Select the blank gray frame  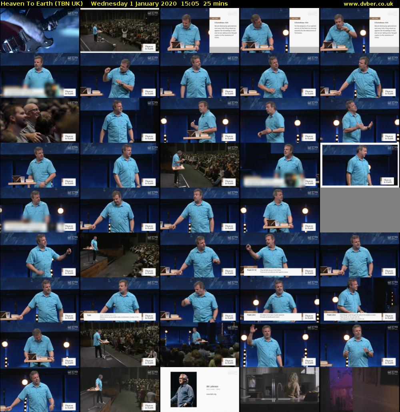(360, 210)
